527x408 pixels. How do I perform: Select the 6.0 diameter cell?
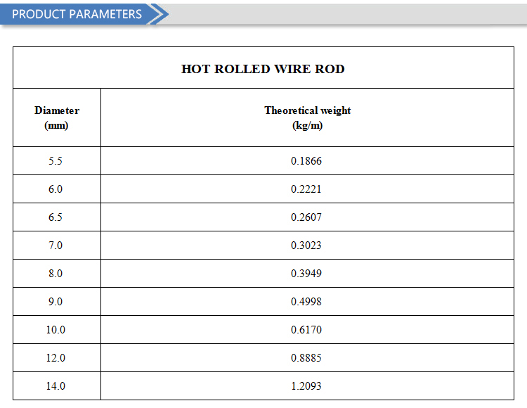point(56,189)
